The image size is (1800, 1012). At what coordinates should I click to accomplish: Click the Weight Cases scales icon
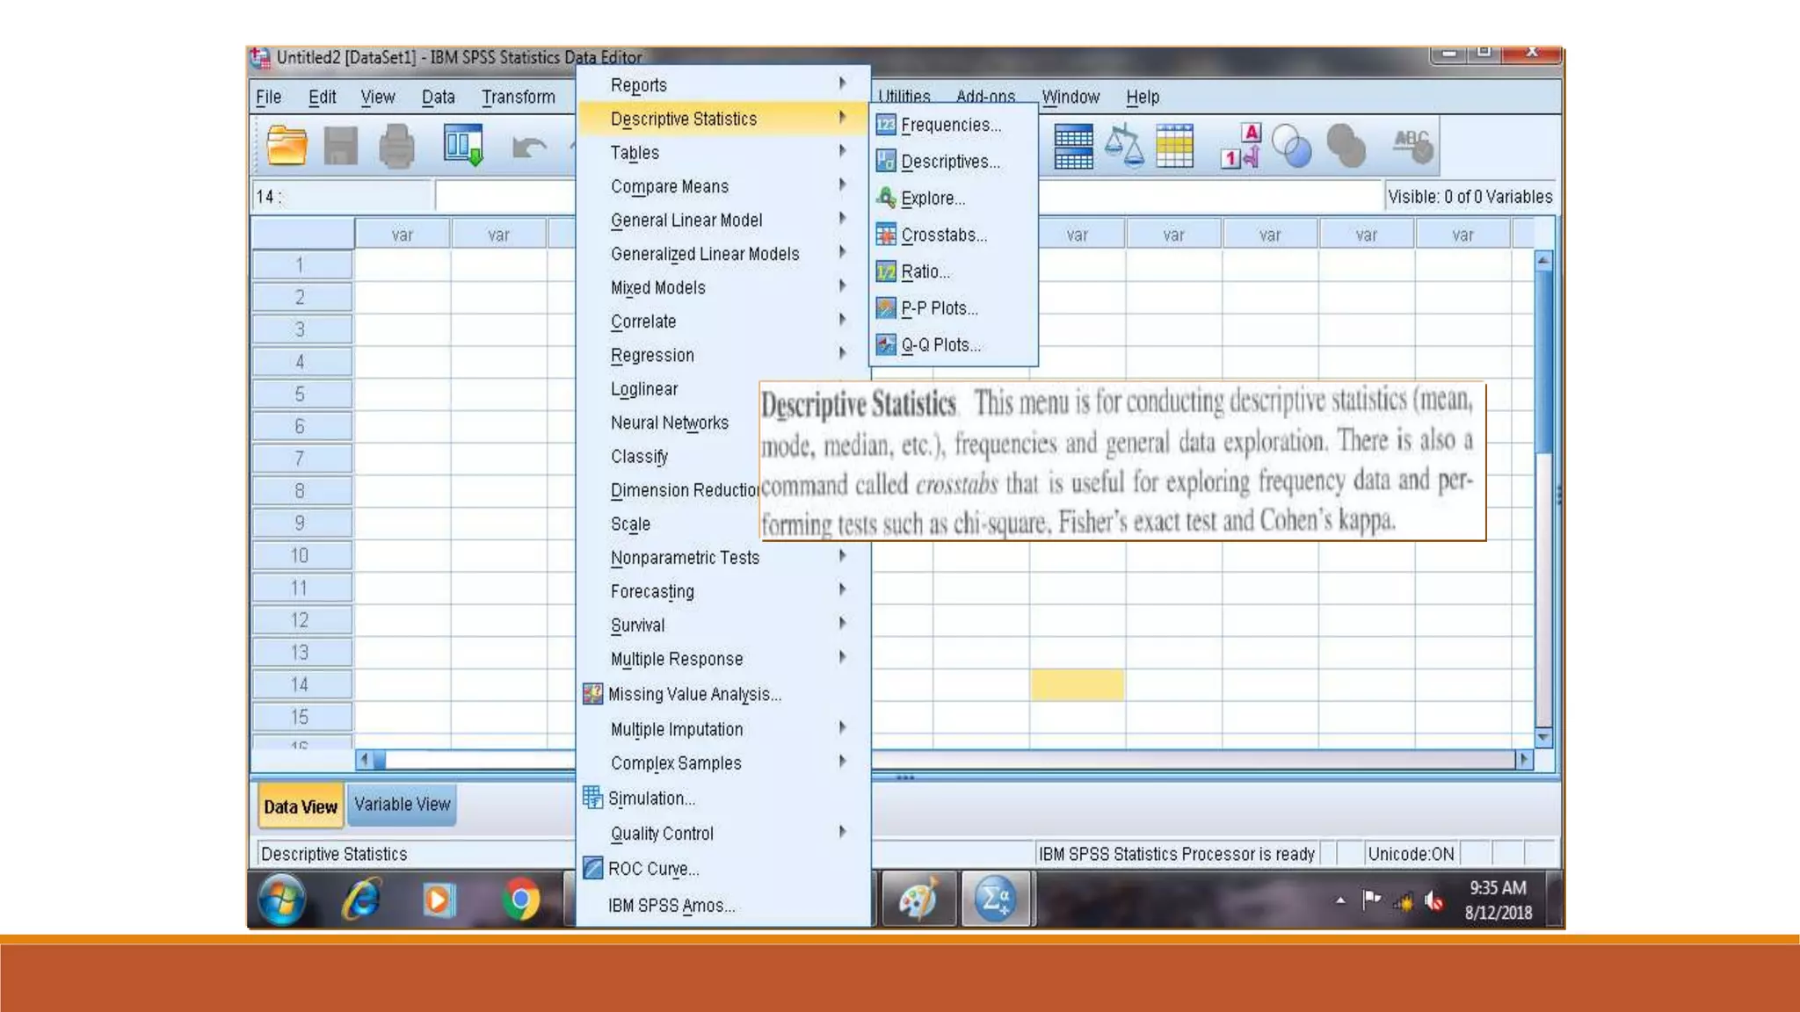[x=1124, y=146]
